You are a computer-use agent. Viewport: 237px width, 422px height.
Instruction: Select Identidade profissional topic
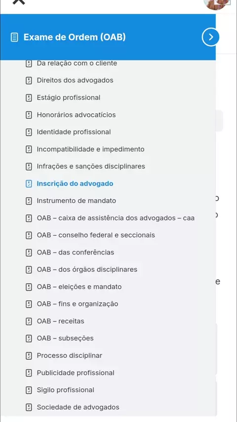pyautogui.click(x=74, y=132)
